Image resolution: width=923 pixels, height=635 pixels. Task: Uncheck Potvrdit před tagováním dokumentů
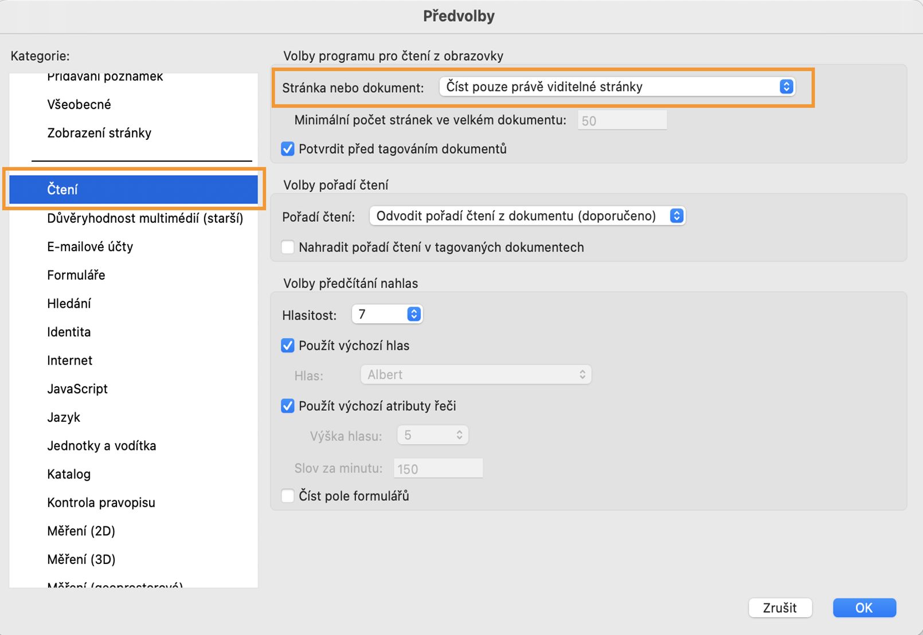(x=288, y=150)
